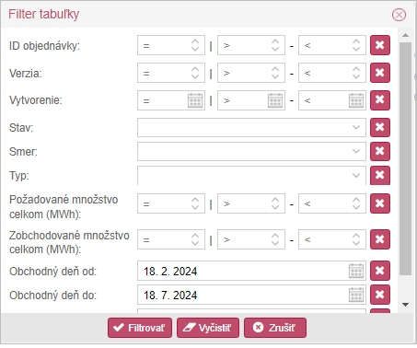417x348 pixels.
Task: Clear the Stav filter with red X
Action: point(380,127)
